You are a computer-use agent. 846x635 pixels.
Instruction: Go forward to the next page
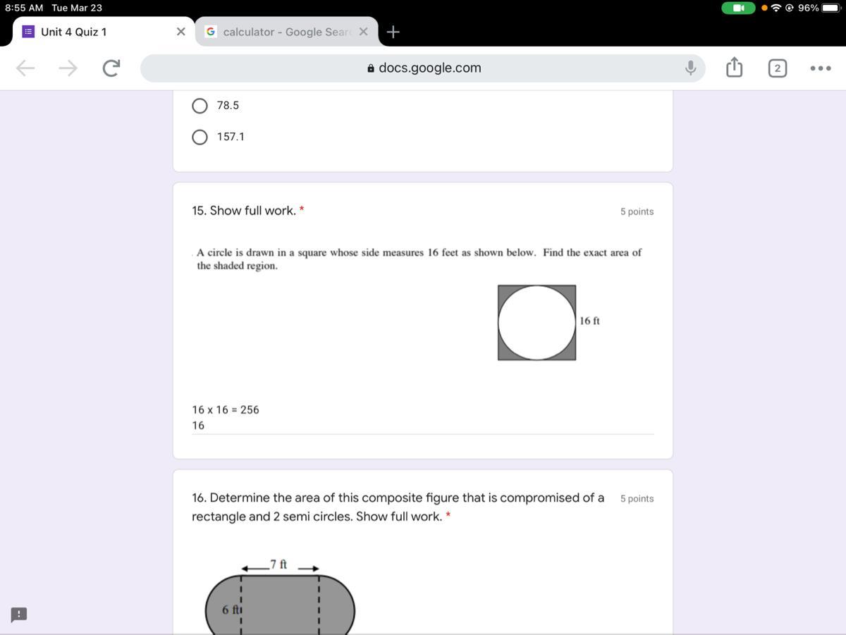point(68,68)
